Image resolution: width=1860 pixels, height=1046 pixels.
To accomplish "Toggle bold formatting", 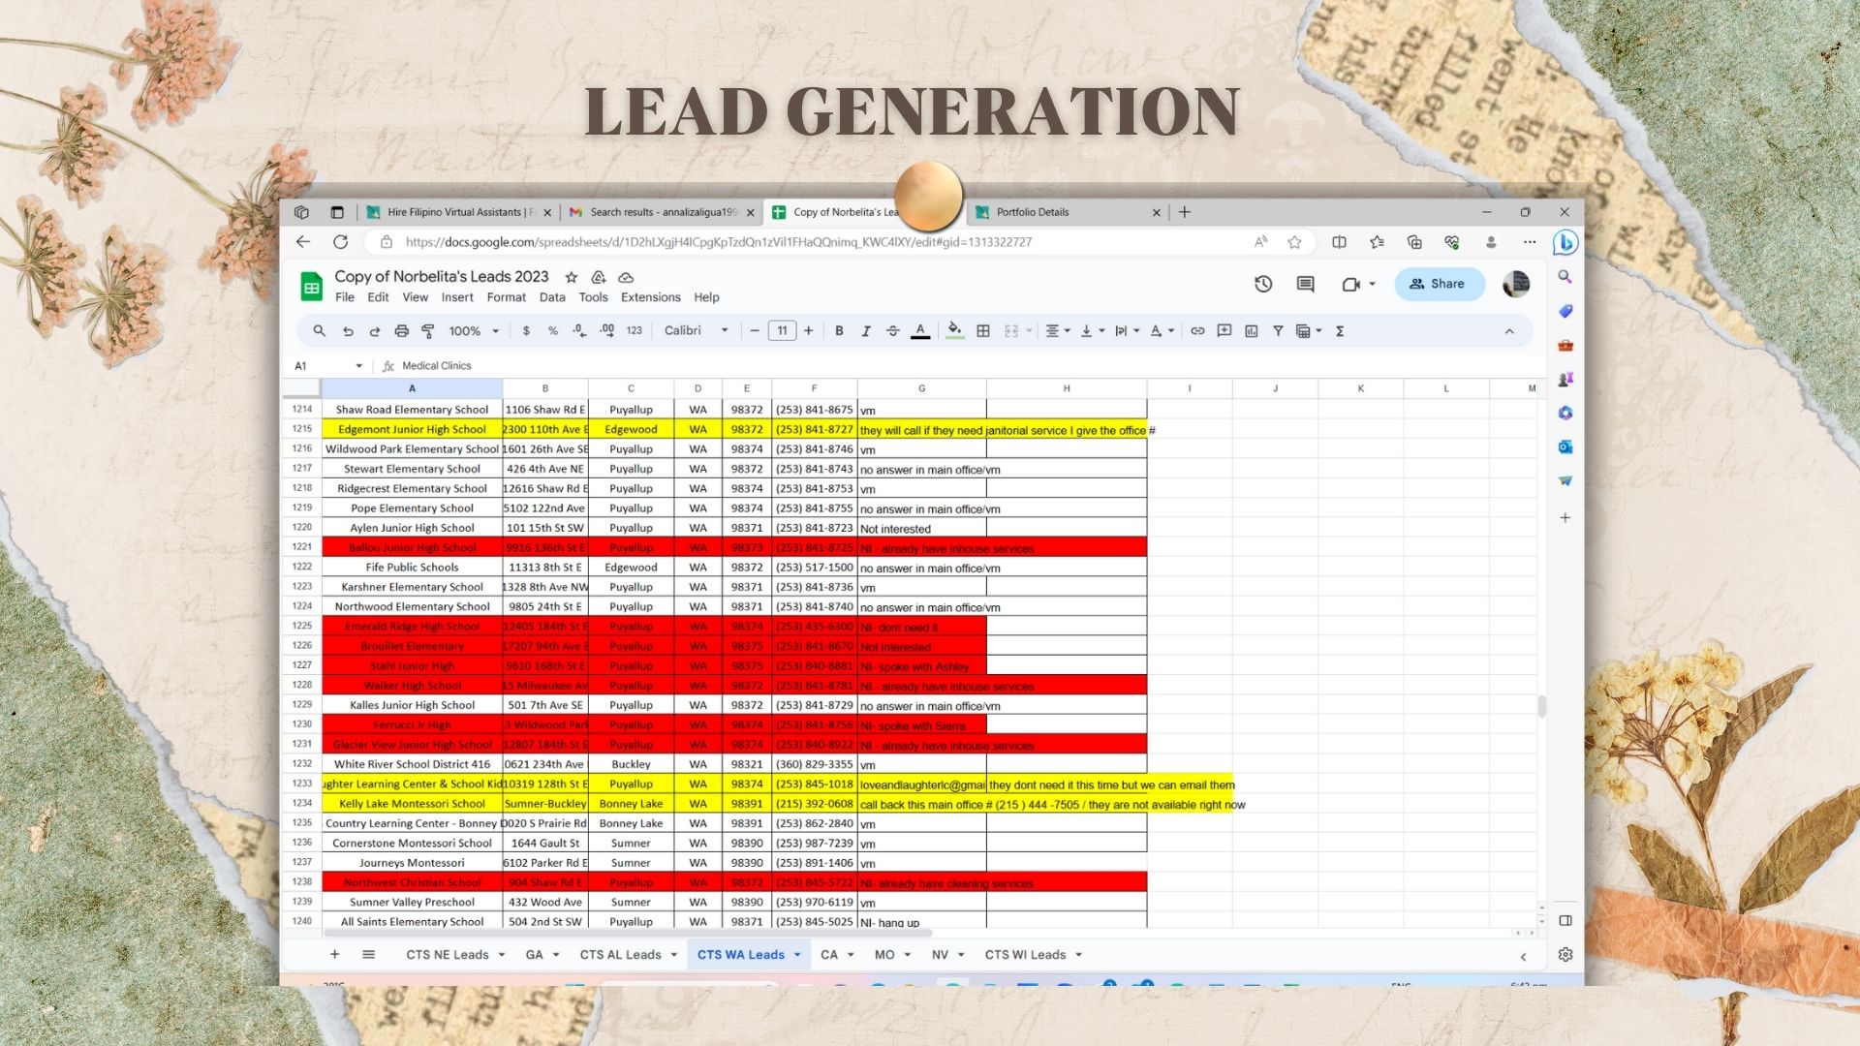I will (x=839, y=331).
